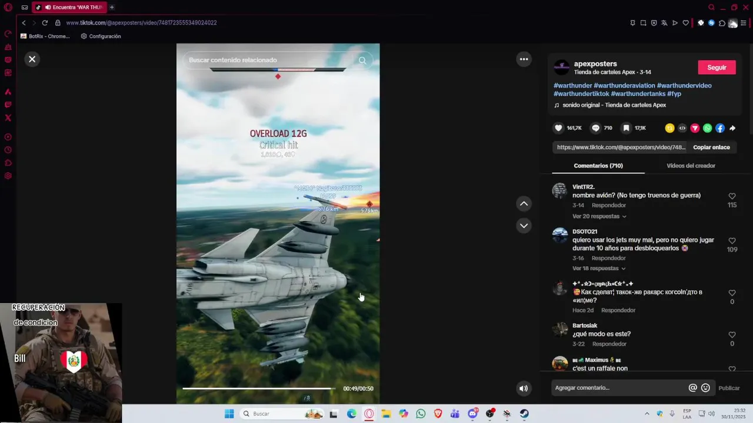753x423 pixels.
Task: Switch to Comentarios (710) tab
Action: point(598,166)
